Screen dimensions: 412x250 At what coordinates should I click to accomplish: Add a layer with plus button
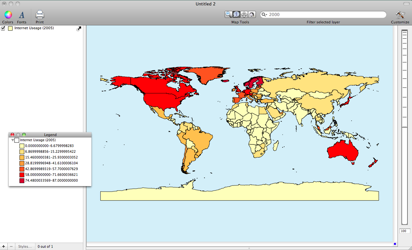pyautogui.click(x=4, y=246)
